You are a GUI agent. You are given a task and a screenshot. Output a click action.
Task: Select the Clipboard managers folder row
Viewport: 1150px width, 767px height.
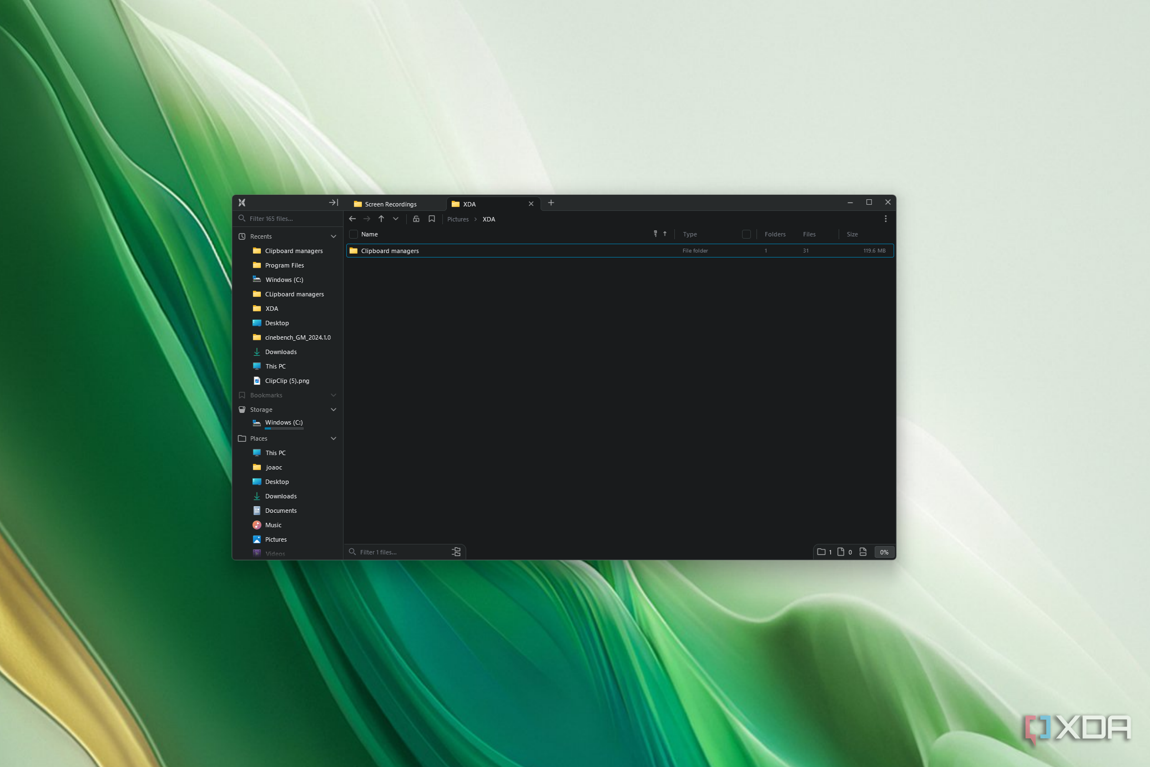point(620,251)
